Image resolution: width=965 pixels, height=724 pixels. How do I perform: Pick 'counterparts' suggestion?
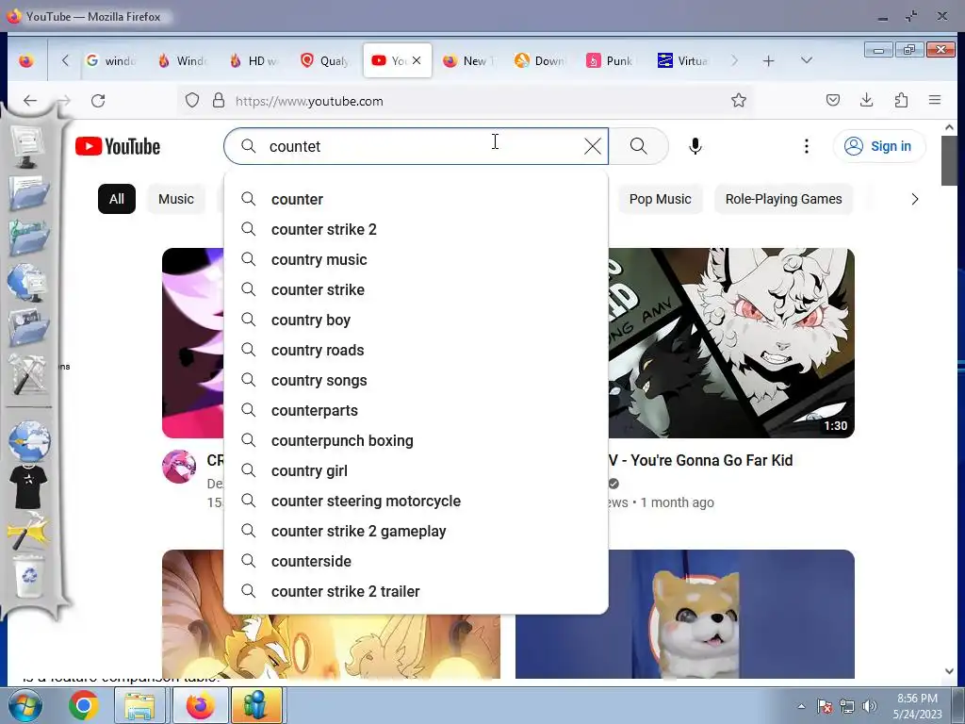tap(416, 410)
